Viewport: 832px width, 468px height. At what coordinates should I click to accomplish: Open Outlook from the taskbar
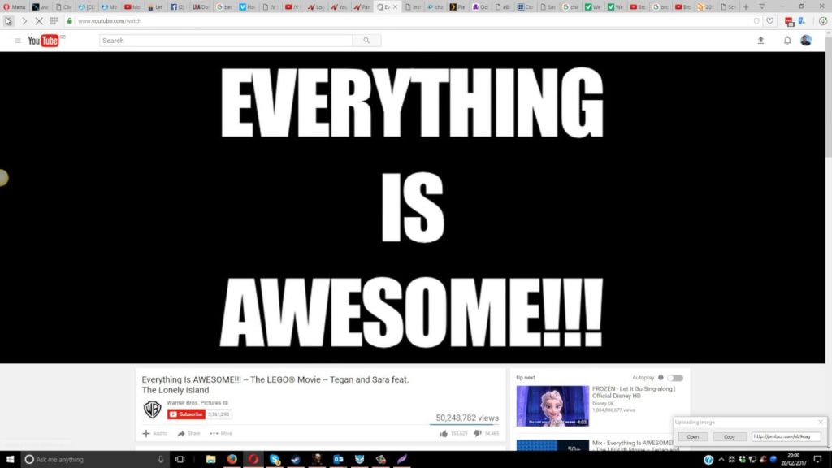[338, 459]
